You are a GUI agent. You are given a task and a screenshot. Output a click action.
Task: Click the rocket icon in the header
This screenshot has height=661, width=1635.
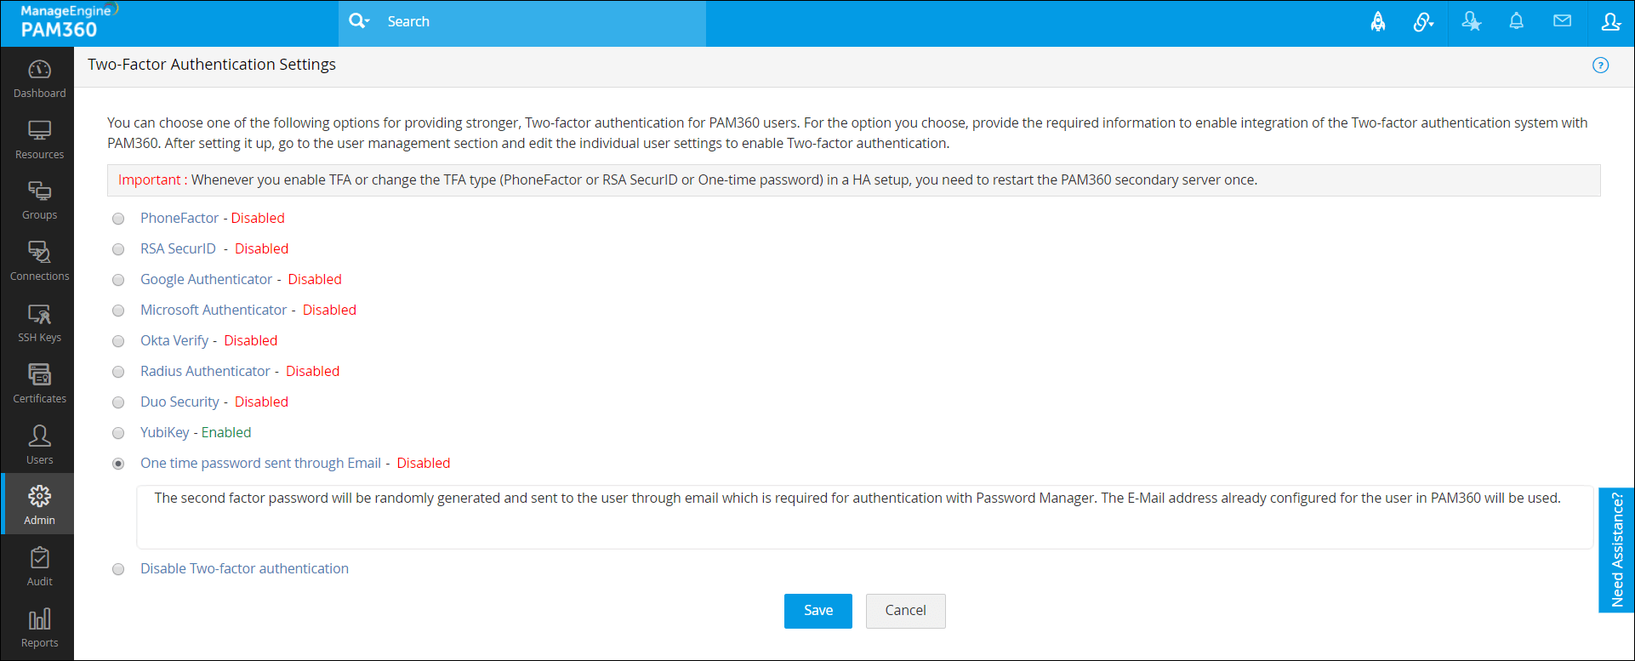tap(1377, 22)
